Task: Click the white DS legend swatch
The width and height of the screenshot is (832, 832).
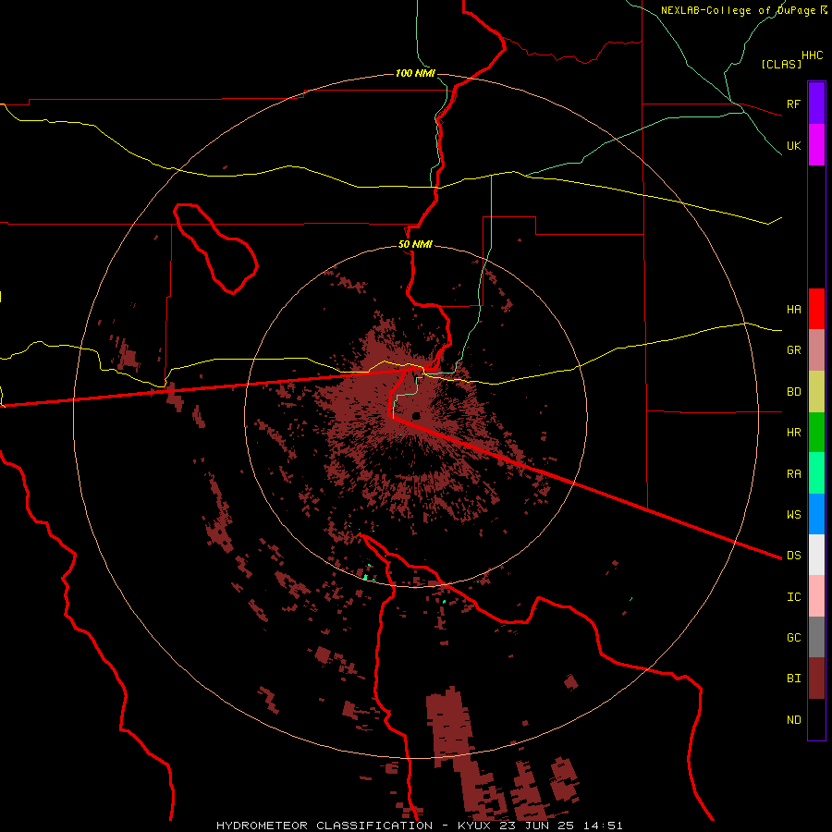Action: [x=816, y=555]
